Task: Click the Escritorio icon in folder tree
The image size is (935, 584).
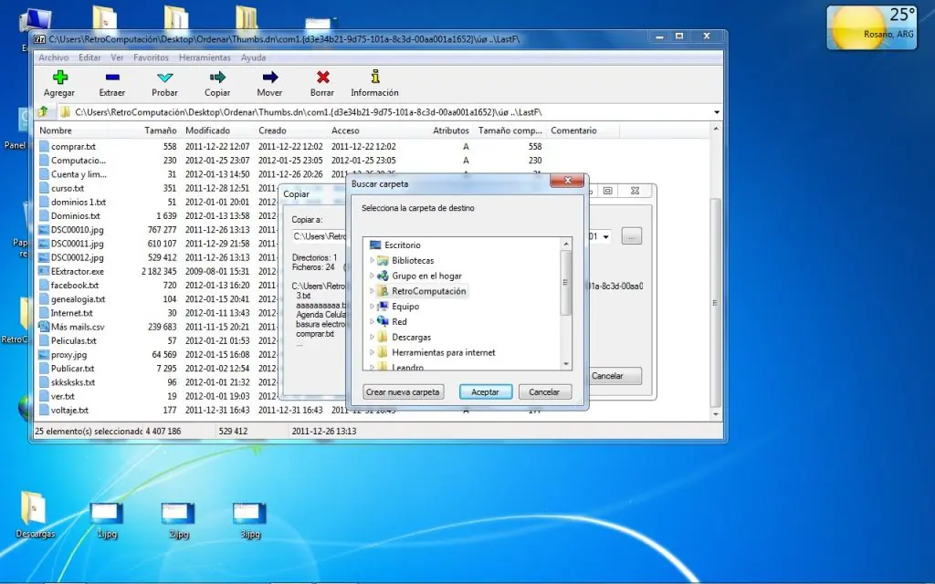Action: tap(374, 245)
